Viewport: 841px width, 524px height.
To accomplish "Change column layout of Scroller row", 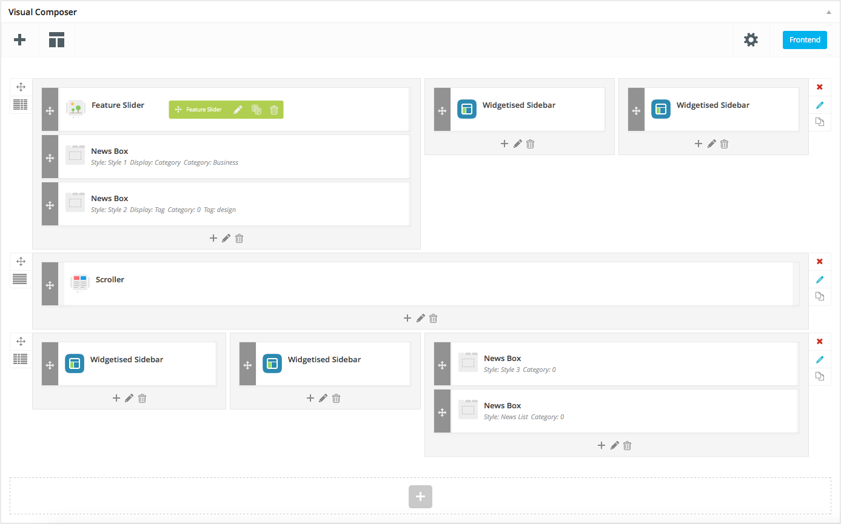I will pyautogui.click(x=21, y=279).
